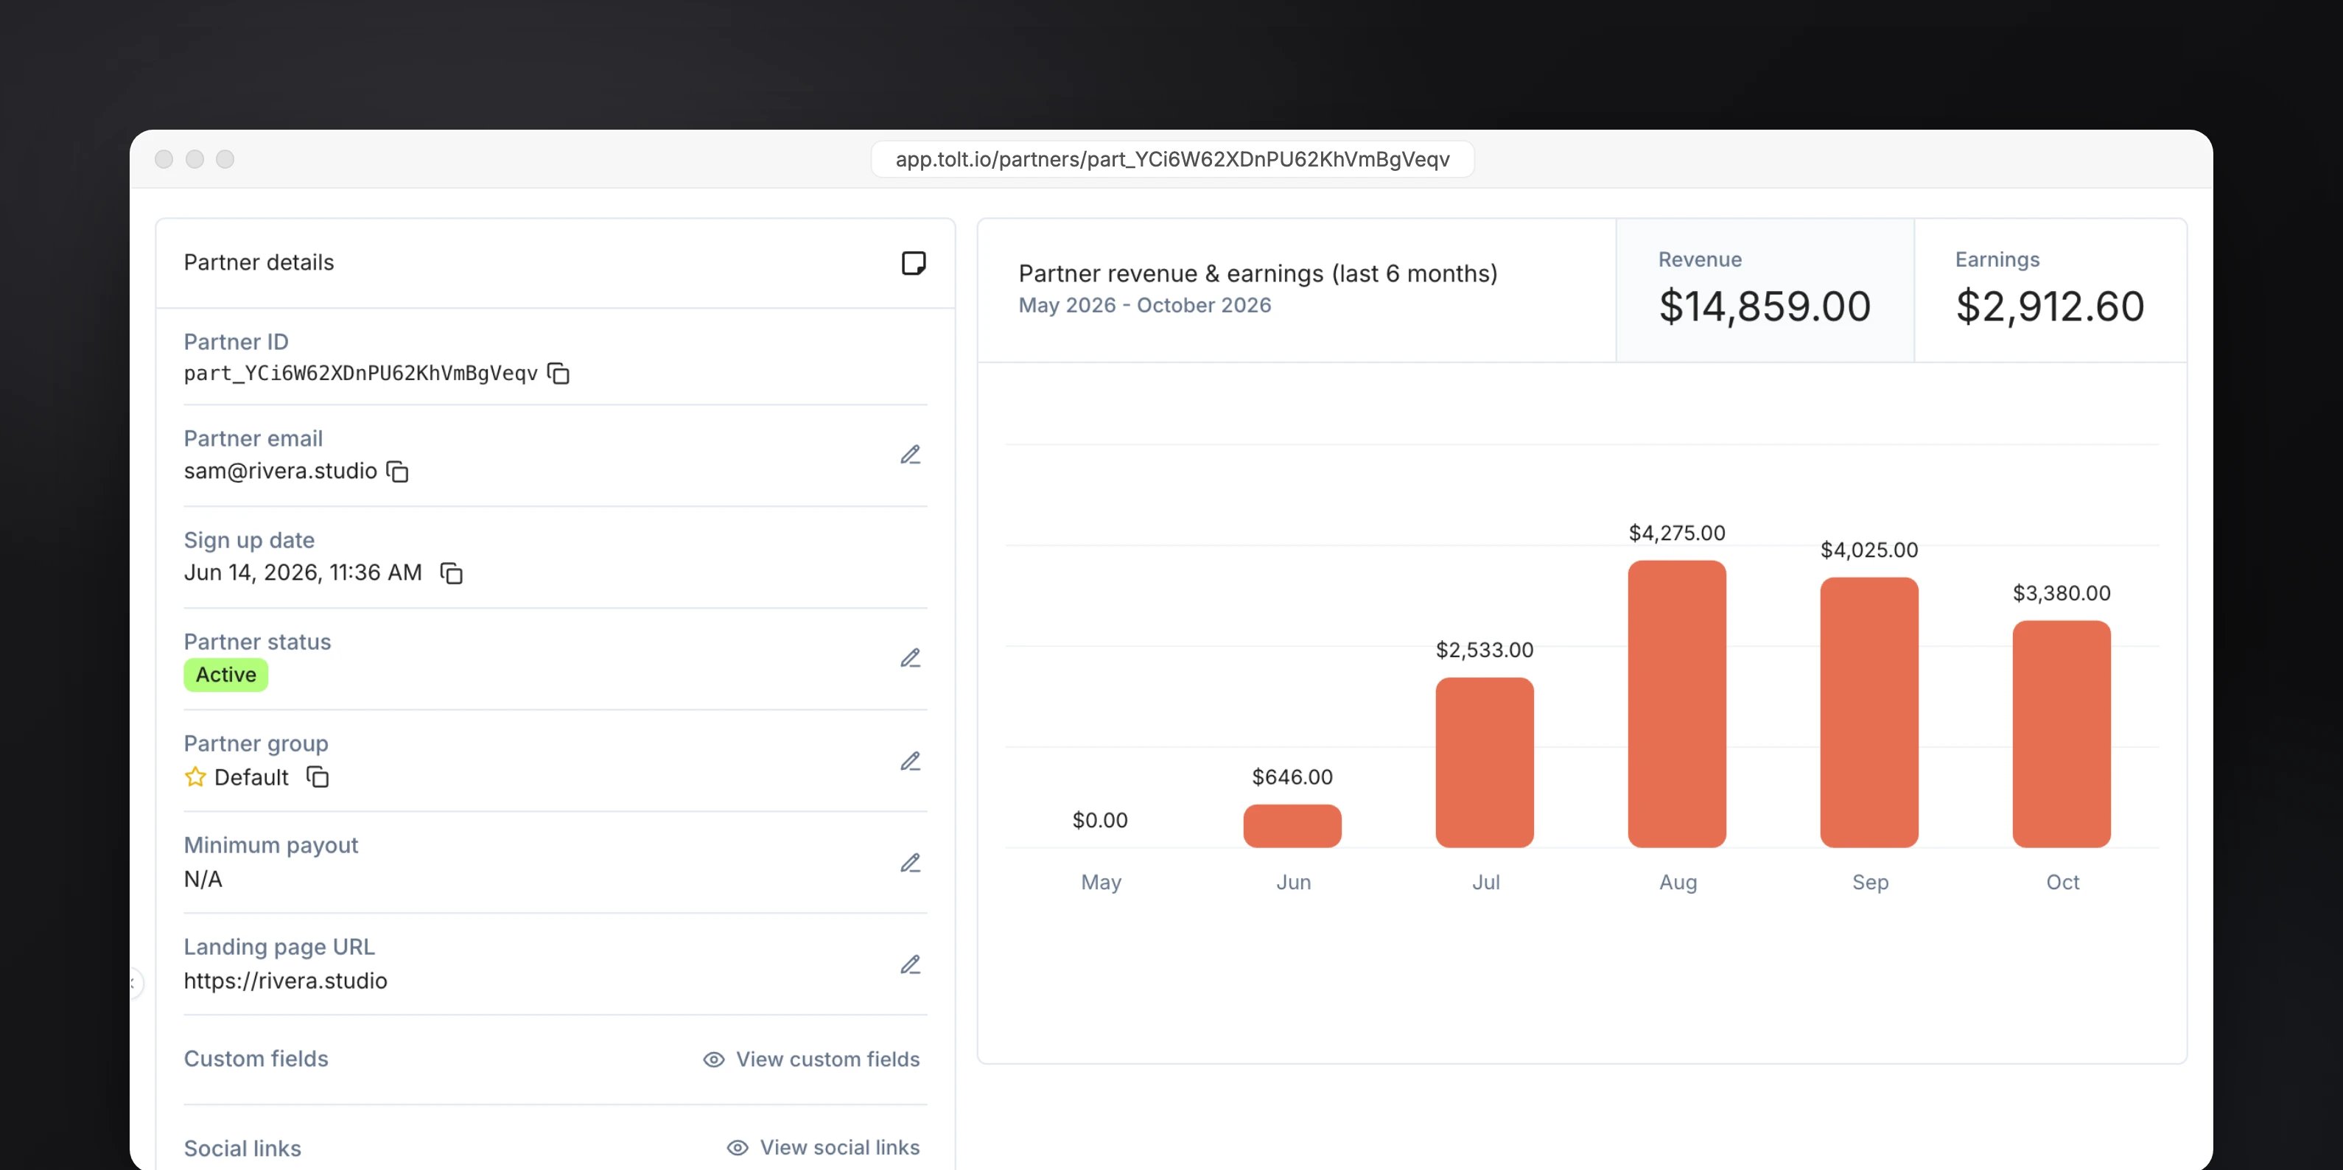Select the Earnings metric tab
This screenshot has width=2343, height=1170.
tap(2050, 290)
